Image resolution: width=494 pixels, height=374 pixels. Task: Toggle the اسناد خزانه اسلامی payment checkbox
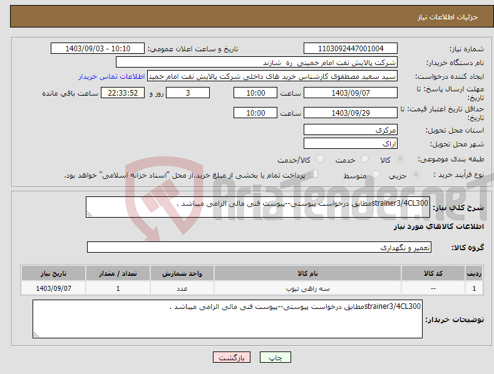(314, 173)
